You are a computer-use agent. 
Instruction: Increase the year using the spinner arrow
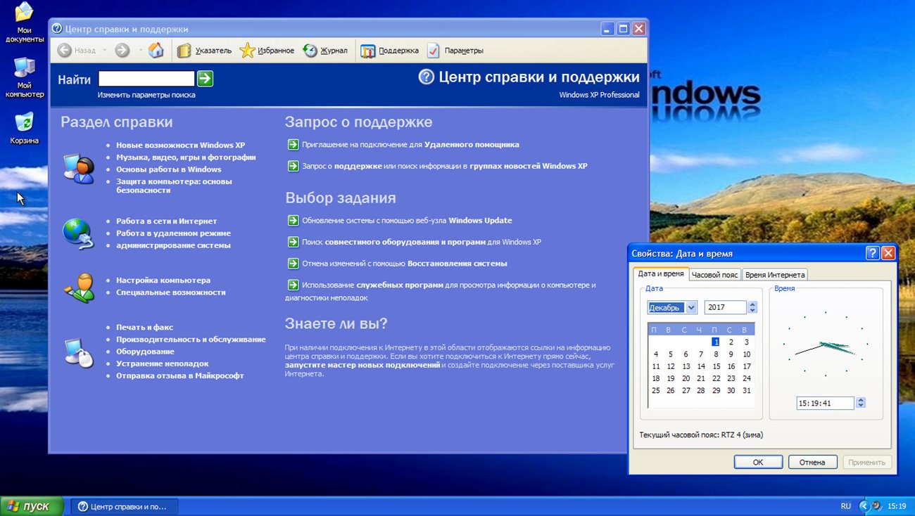[x=752, y=304]
